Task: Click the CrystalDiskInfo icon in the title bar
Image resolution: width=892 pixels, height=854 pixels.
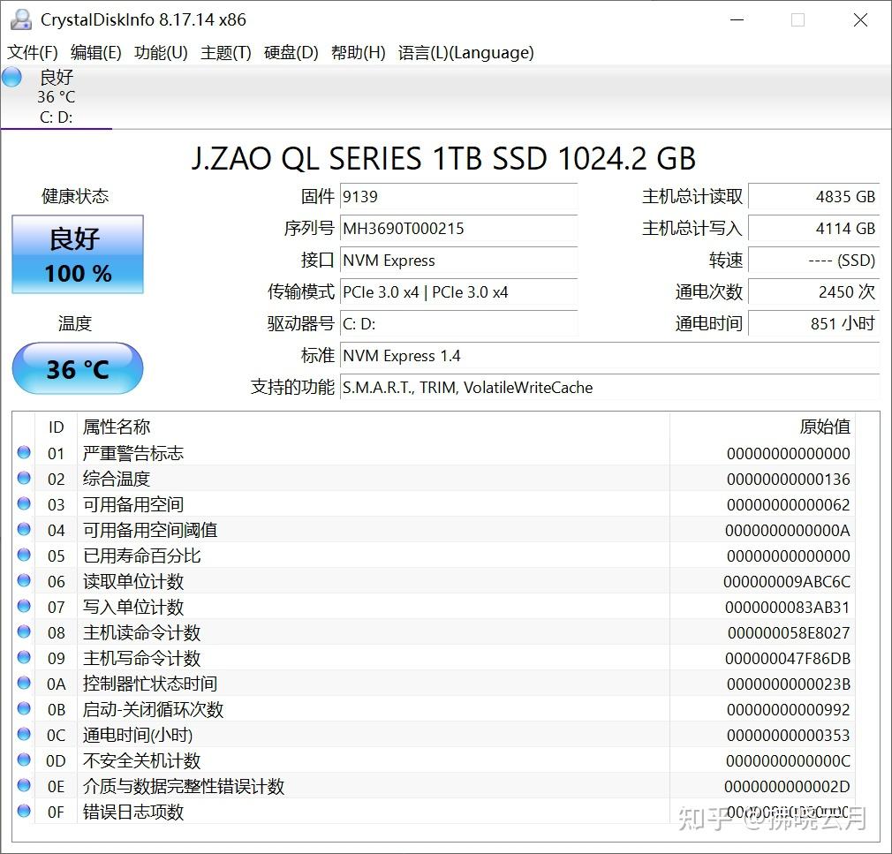Action: point(19,19)
